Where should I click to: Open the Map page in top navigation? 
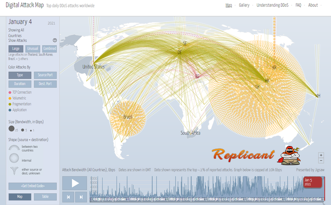pyautogui.click(x=229, y=5)
